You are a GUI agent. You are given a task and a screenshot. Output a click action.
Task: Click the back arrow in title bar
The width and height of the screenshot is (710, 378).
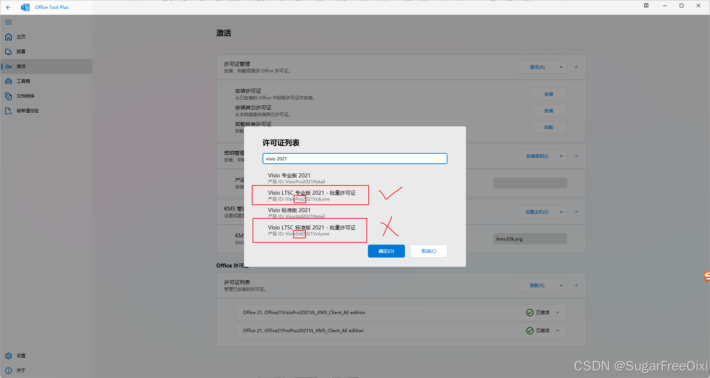(x=8, y=7)
